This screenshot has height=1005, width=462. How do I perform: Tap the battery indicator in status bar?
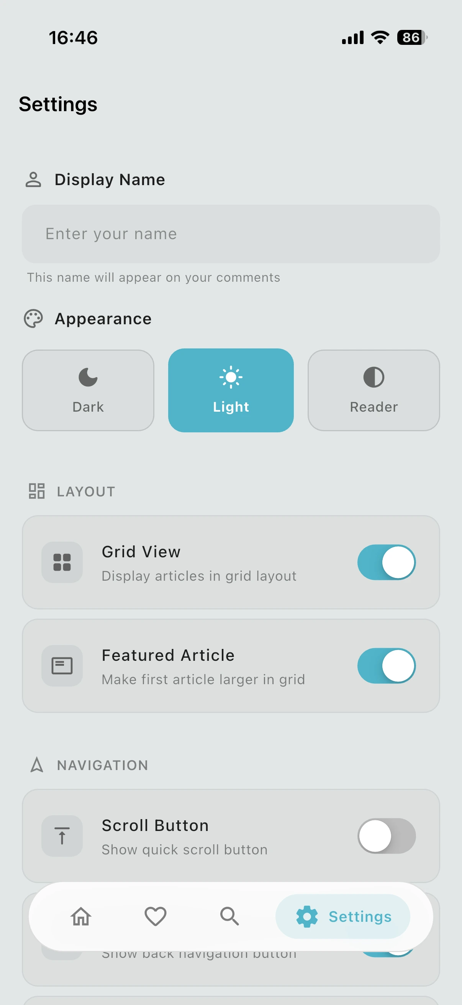[x=412, y=38]
